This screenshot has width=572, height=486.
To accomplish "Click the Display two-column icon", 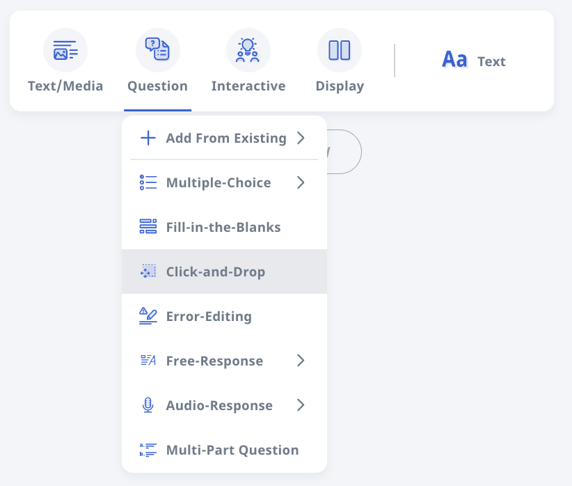I will 340,50.
